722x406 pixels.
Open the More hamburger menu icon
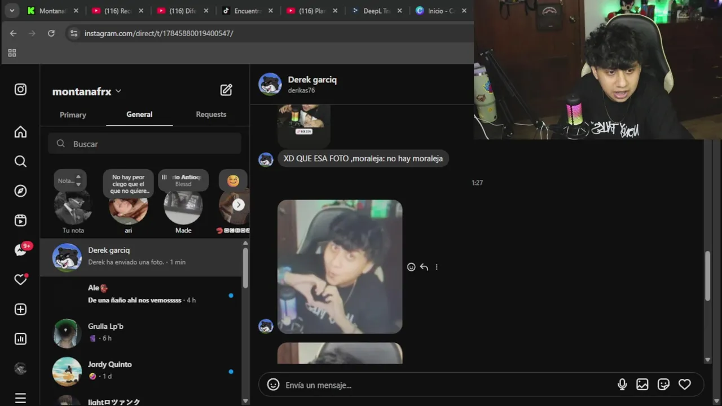coord(20,398)
